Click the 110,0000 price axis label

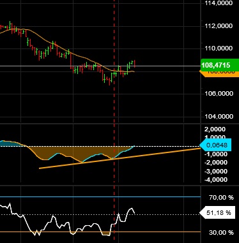[219, 48]
